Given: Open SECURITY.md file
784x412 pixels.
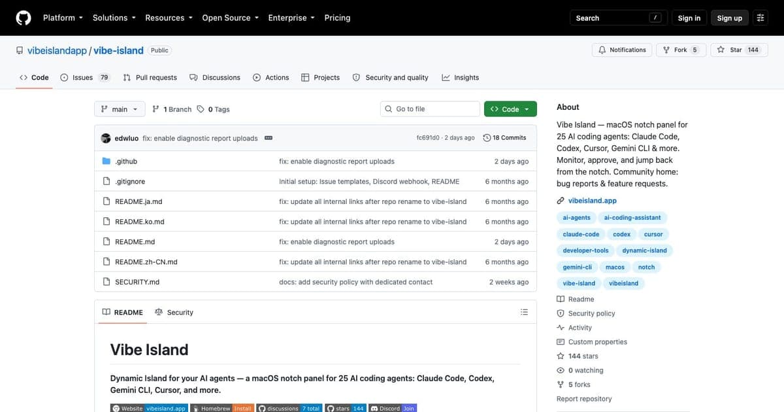Looking at the screenshot, I should [137, 282].
